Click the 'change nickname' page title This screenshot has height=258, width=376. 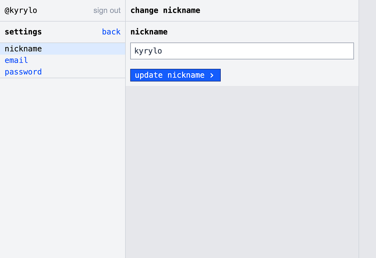[165, 11]
